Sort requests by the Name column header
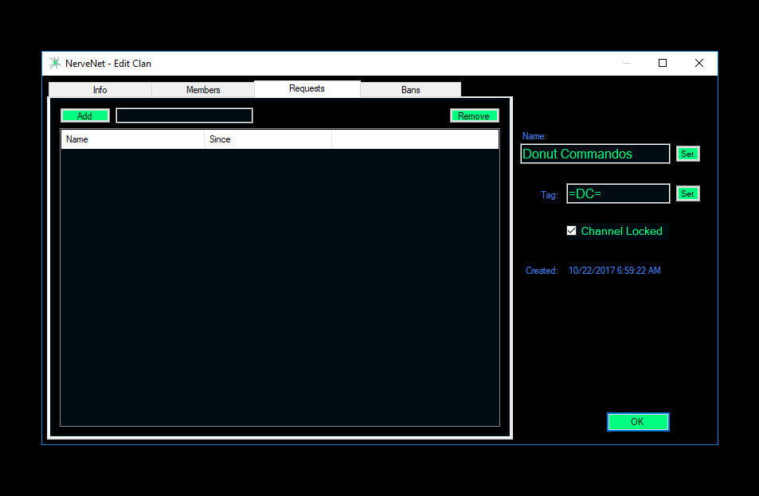The image size is (759, 496). (x=132, y=139)
